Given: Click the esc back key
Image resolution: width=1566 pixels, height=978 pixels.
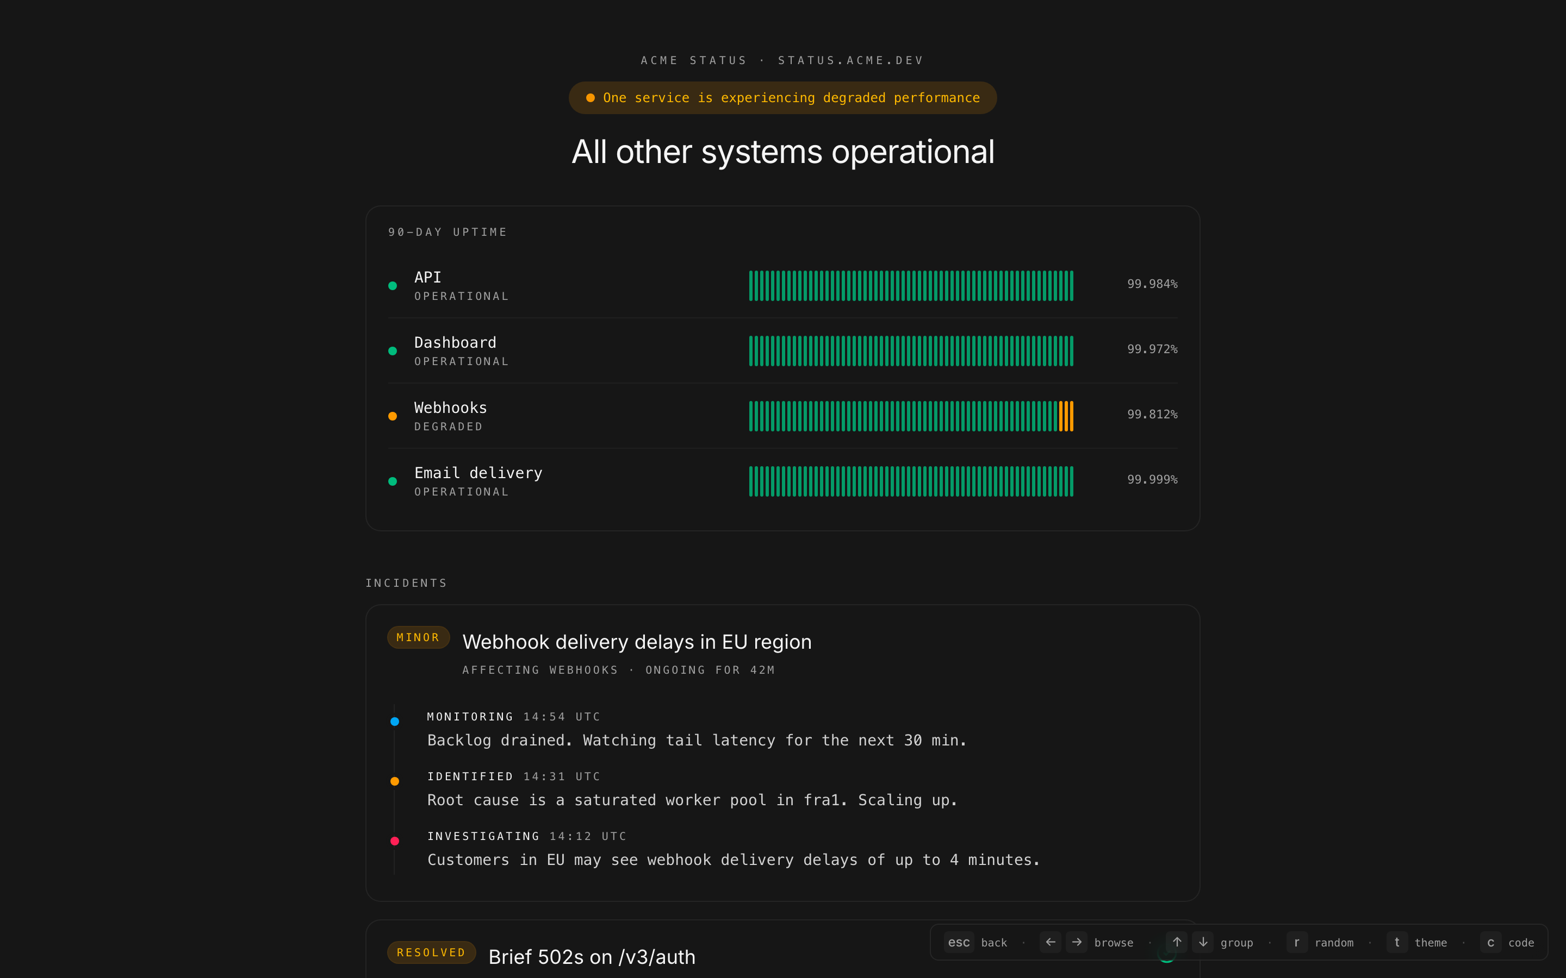Looking at the screenshot, I should (x=959, y=943).
